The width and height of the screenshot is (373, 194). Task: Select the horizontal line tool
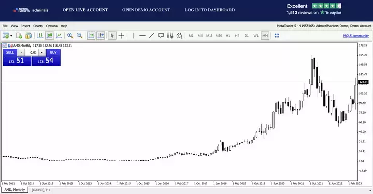[x=142, y=36]
